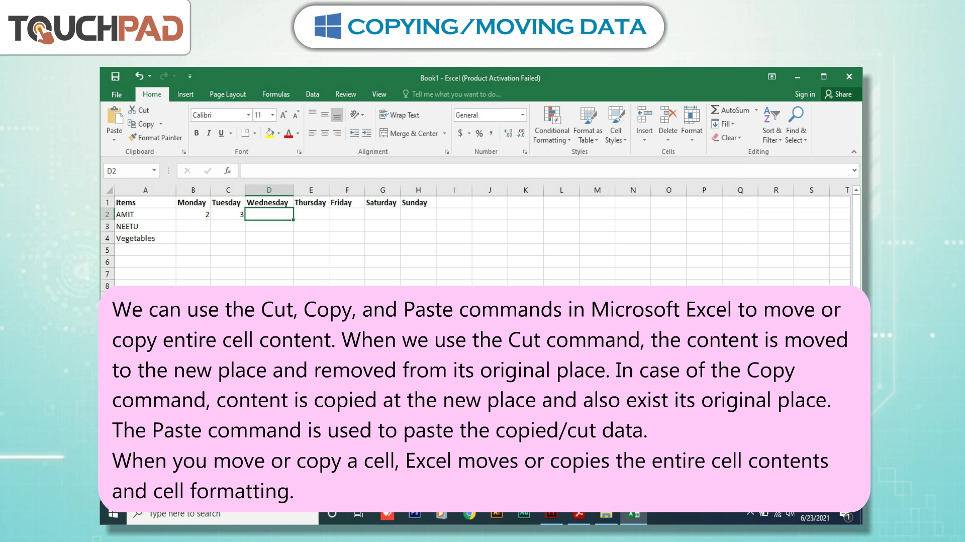Open the font size dropdown
The image size is (965, 542).
(x=272, y=115)
